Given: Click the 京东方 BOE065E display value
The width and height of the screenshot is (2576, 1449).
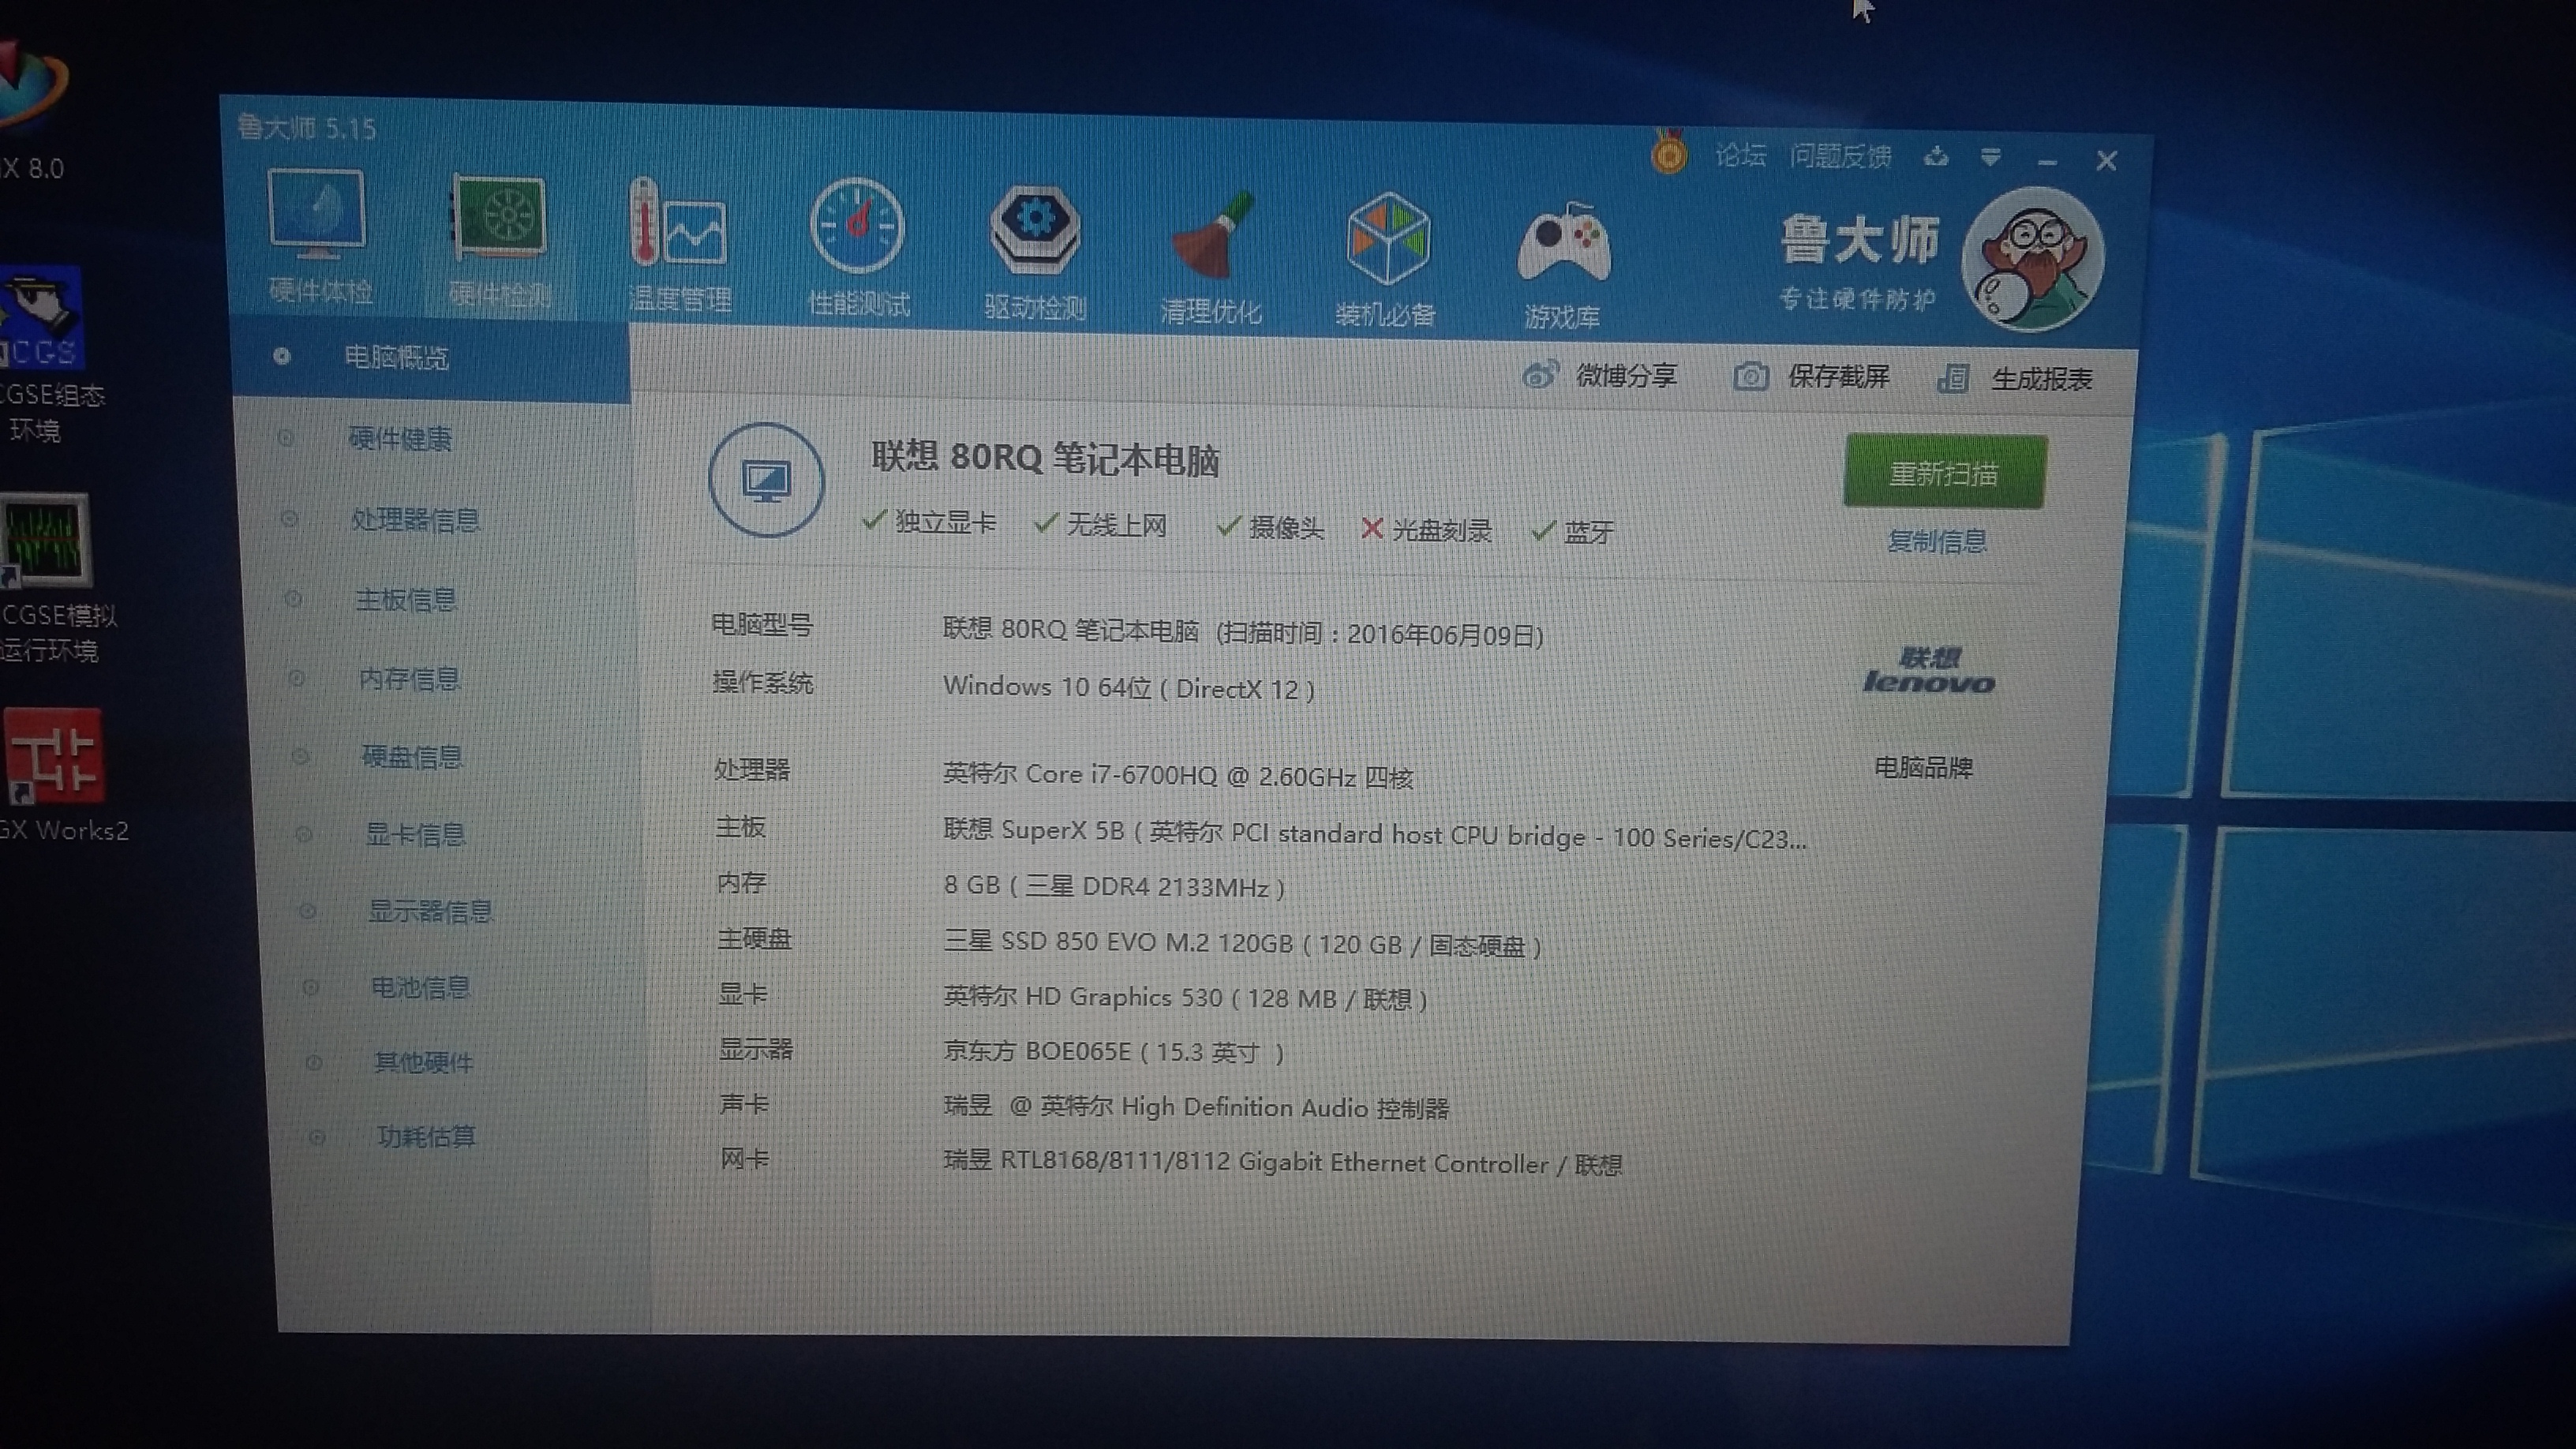Looking at the screenshot, I should tap(1114, 1052).
